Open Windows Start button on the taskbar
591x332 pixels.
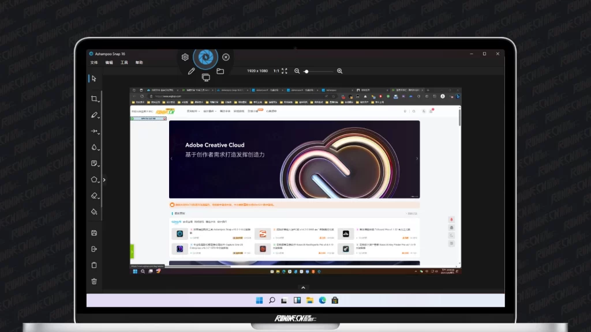click(259, 300)
